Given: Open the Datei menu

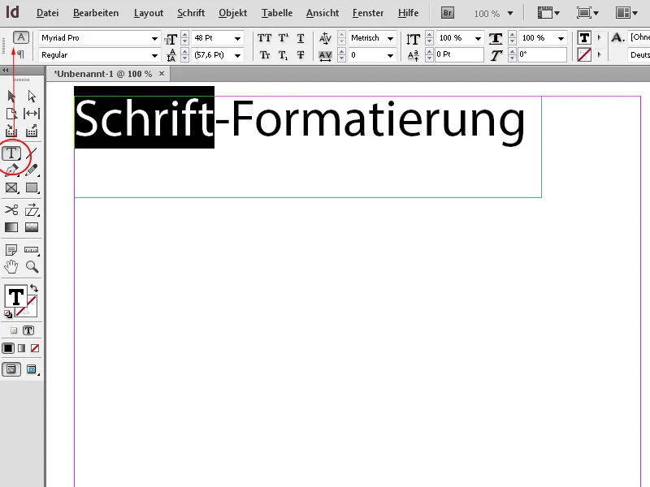Looking at the screenshot, I should click(x=47, y=13).
